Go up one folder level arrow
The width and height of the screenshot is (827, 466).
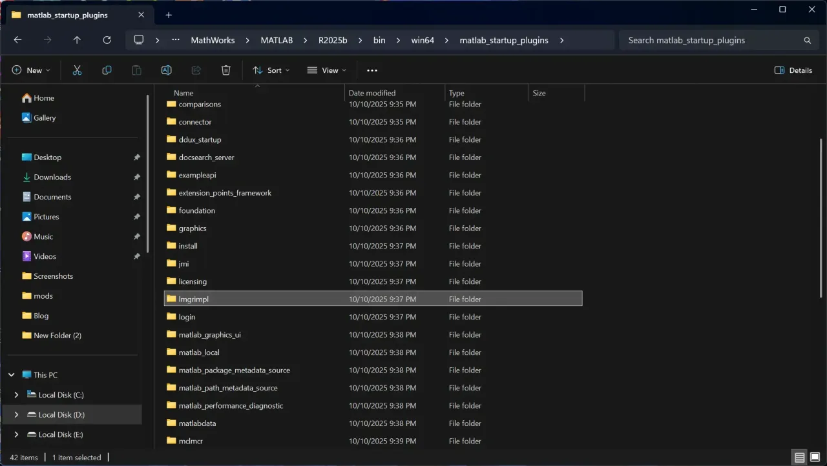77,40
